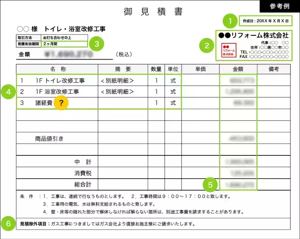Screen dimensions: 300x239
Task: Click the 名称 column header
Action: pos(57,69)
